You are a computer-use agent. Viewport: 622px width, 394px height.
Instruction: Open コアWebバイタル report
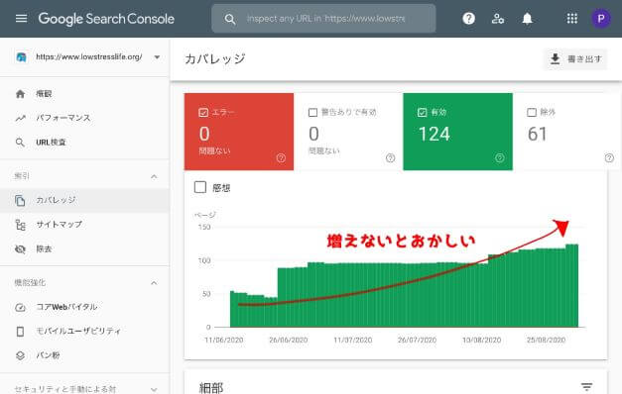point(84,307)
